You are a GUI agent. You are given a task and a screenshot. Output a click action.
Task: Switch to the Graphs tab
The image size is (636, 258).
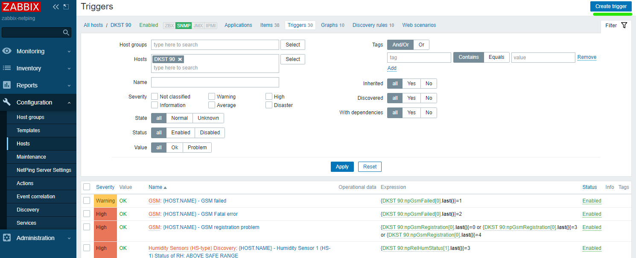click(x=333, y=25)
